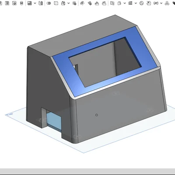
Task: Click the tool icon right of Plane
Action: click(x=119, y=3)
